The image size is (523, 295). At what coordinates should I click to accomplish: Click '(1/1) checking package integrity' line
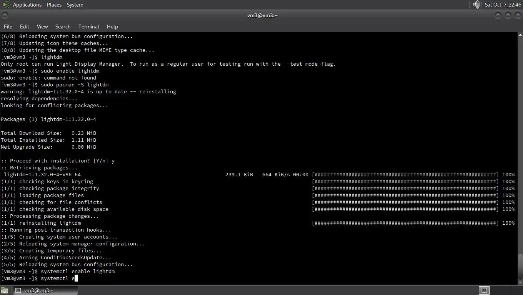50,188
